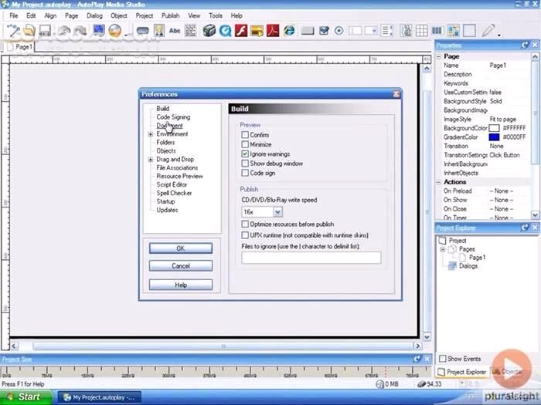
Task: Open the write speed 16x dropdown
Action: click(x=277, y=211)
